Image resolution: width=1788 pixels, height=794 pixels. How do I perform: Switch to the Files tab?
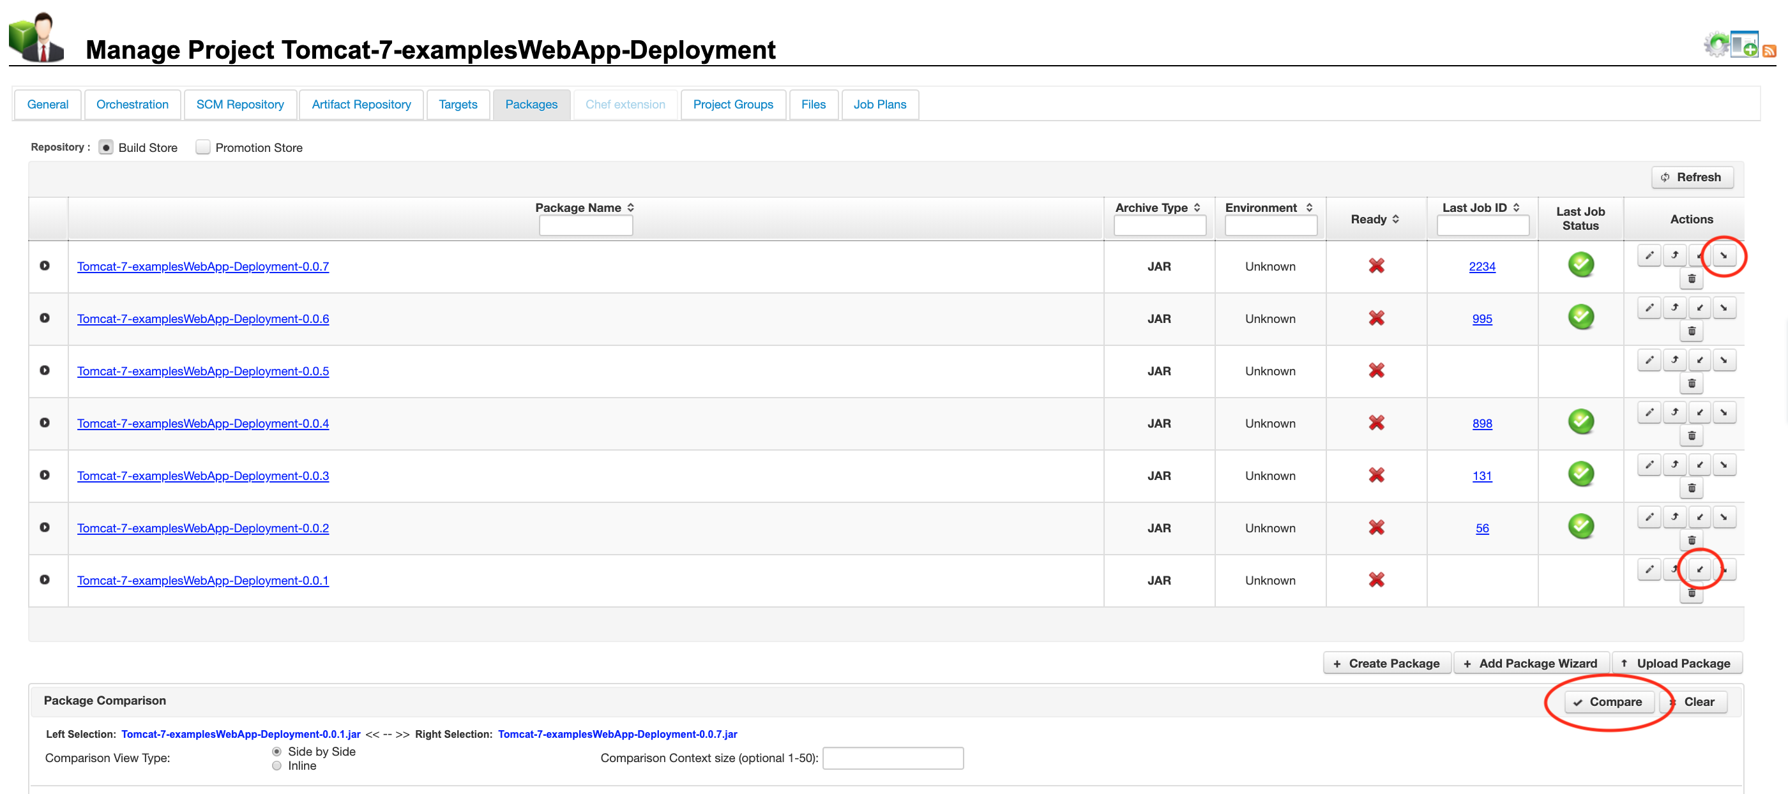coord(814,105)
